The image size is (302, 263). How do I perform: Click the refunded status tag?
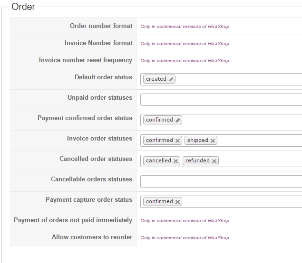pyautogui.click(x=197, y=160)
